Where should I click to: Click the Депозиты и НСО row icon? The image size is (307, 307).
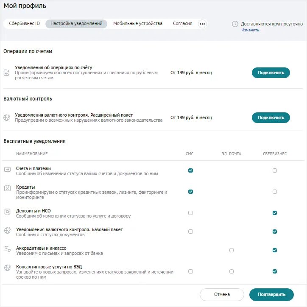point(7,212)
